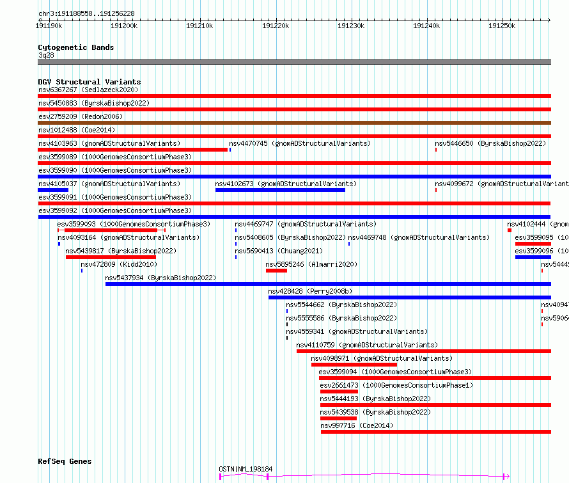The width and height of the screenshot is (569, 483).
Task: Click the red nsv4098971 variant bar
Action: 354,365
